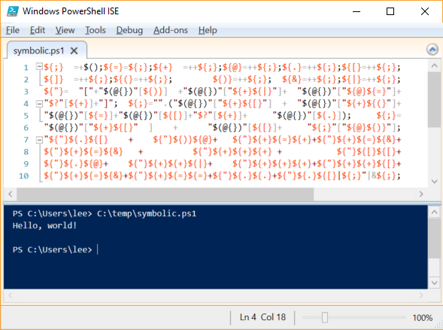Collapse the code region at line 7
This screenshot has height=330, width=443.
click(39, 140)
